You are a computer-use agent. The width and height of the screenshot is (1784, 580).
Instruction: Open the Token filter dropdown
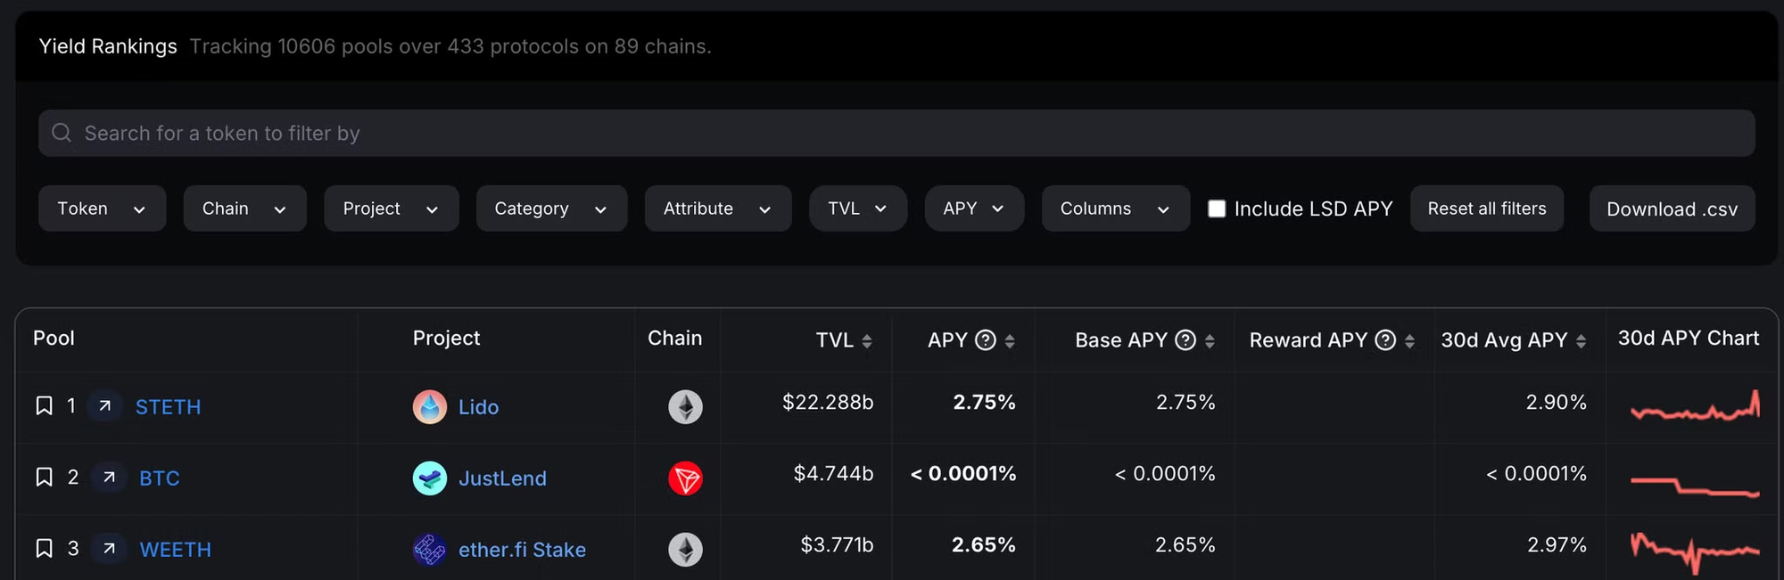pyautogui.click(x=102, y=208)
